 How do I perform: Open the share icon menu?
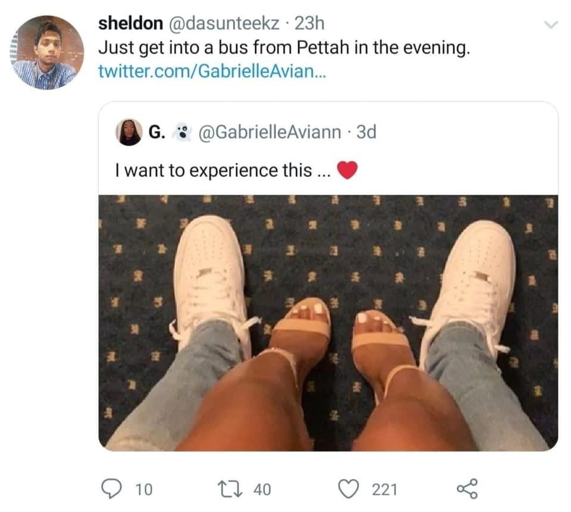pyautogui.click(x=468, y=489)
